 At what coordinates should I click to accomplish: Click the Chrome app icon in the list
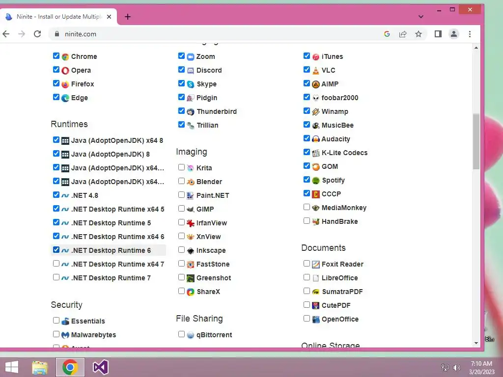coord(65,57)
